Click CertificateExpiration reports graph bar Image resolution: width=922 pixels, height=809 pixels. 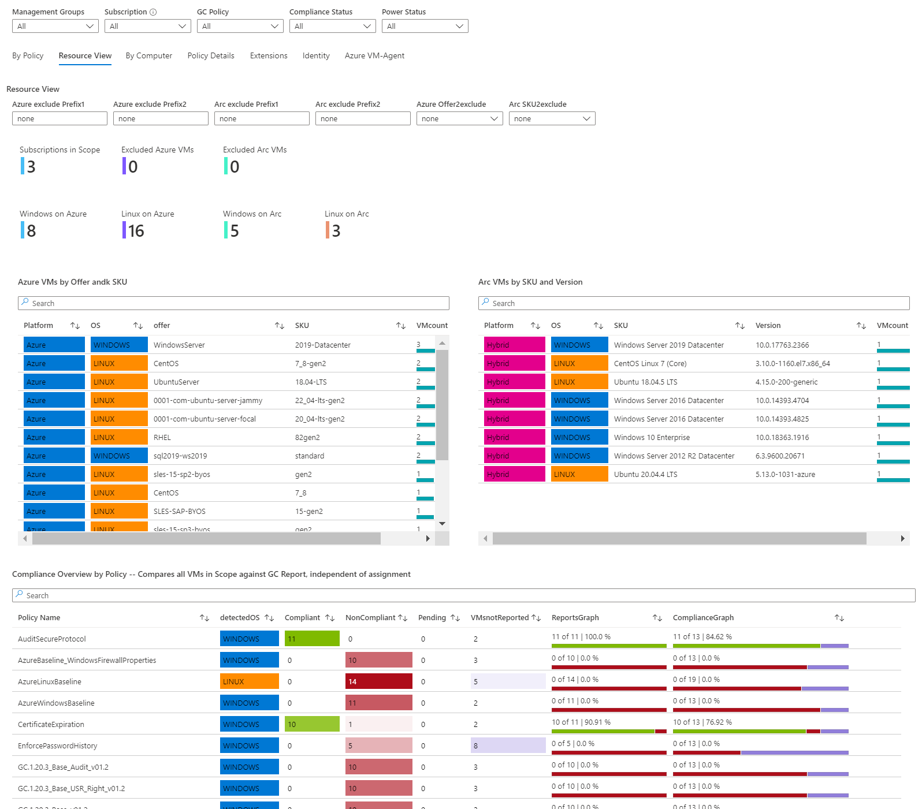coord(609,731)
